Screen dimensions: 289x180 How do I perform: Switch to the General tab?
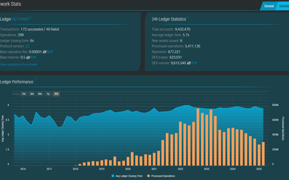(268, 6)
